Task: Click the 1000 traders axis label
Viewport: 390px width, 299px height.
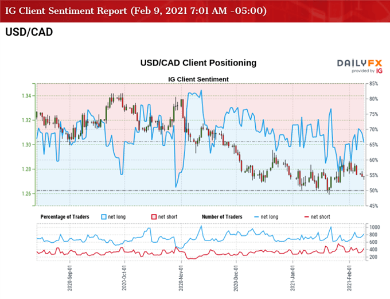Action: (375, 227)
